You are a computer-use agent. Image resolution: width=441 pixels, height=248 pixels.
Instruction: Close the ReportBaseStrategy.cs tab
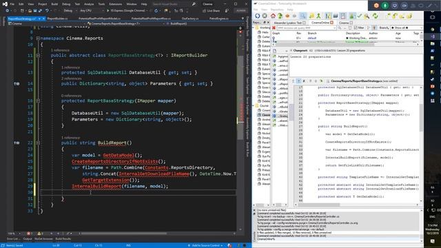pos(43,19)
